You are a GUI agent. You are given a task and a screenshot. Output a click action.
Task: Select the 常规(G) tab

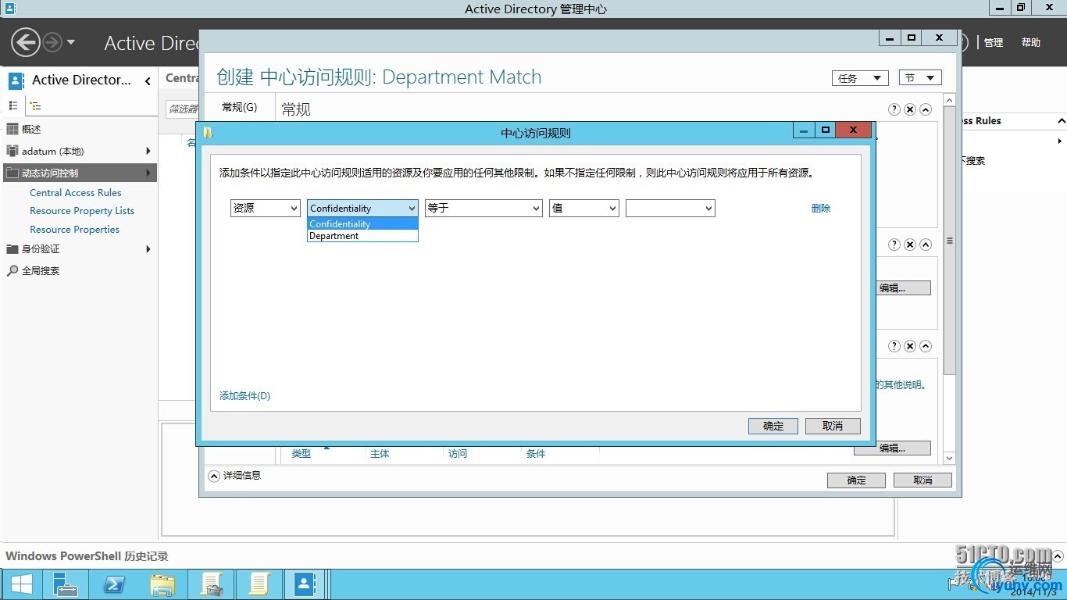pos(239,107)
